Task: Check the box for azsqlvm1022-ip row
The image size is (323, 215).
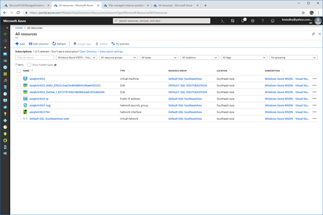Action: 19,99
